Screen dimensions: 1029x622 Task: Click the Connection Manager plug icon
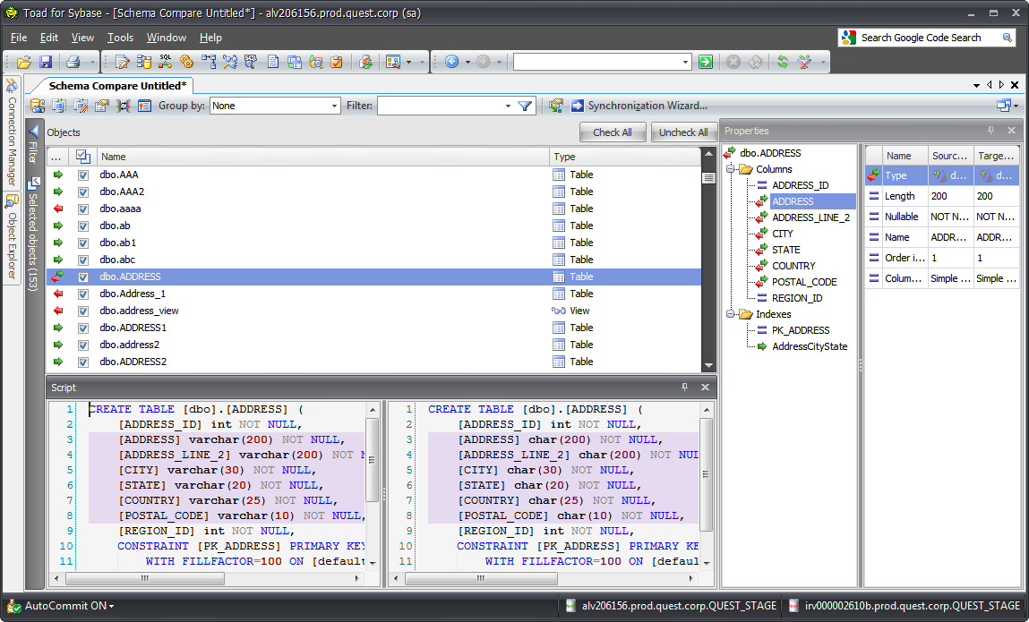coord(11,86)
